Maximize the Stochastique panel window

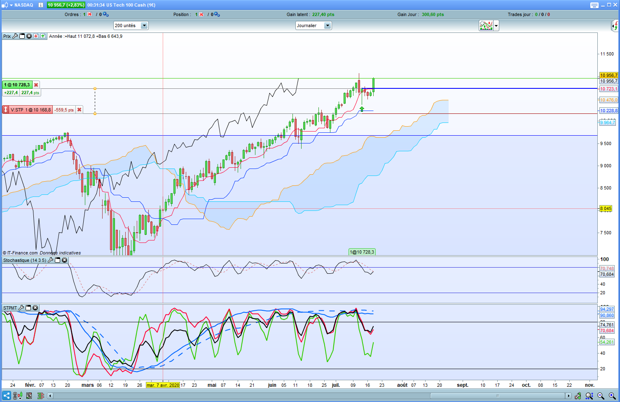click(x=58, y=260)
